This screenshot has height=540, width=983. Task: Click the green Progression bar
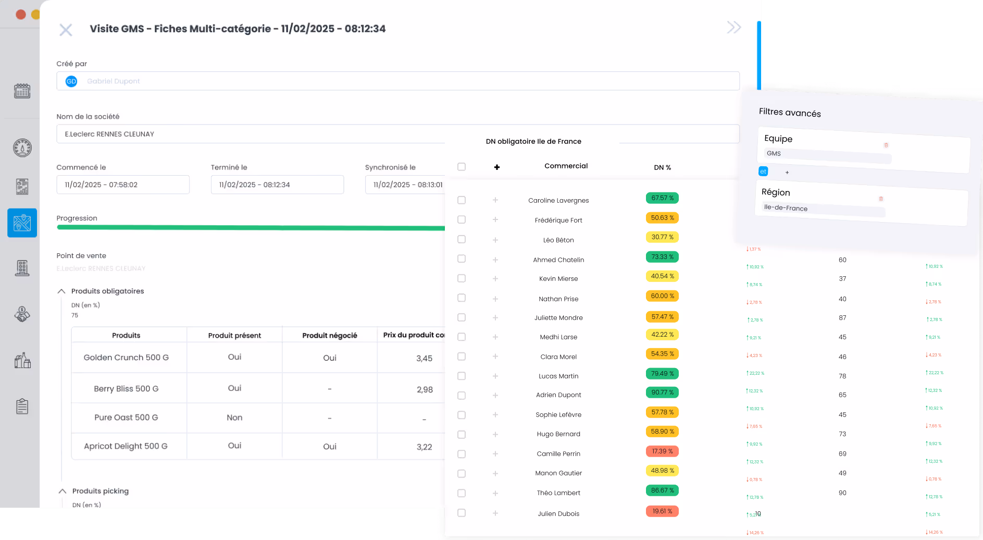(x=250, y=228)
